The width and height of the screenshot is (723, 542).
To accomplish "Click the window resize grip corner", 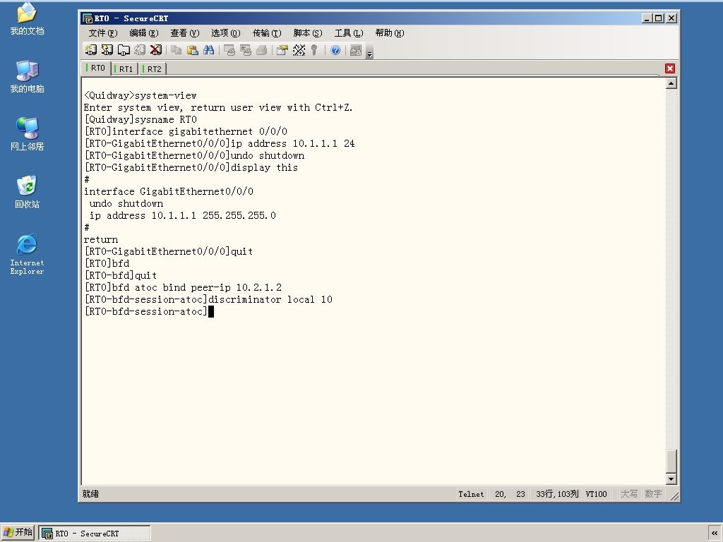I will click(674, 496).
